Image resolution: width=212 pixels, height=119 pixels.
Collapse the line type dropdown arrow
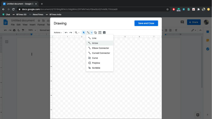coord(91,33)
